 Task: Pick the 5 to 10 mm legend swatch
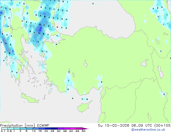pos(29,128)
